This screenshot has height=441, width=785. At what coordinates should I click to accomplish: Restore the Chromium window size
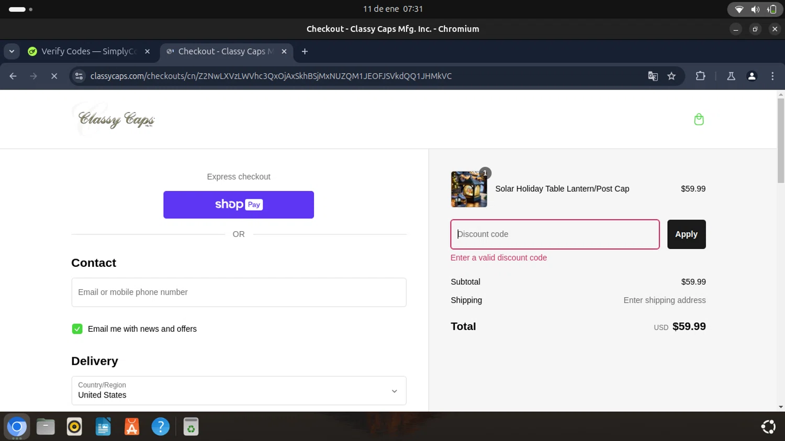tap(755, 29)
